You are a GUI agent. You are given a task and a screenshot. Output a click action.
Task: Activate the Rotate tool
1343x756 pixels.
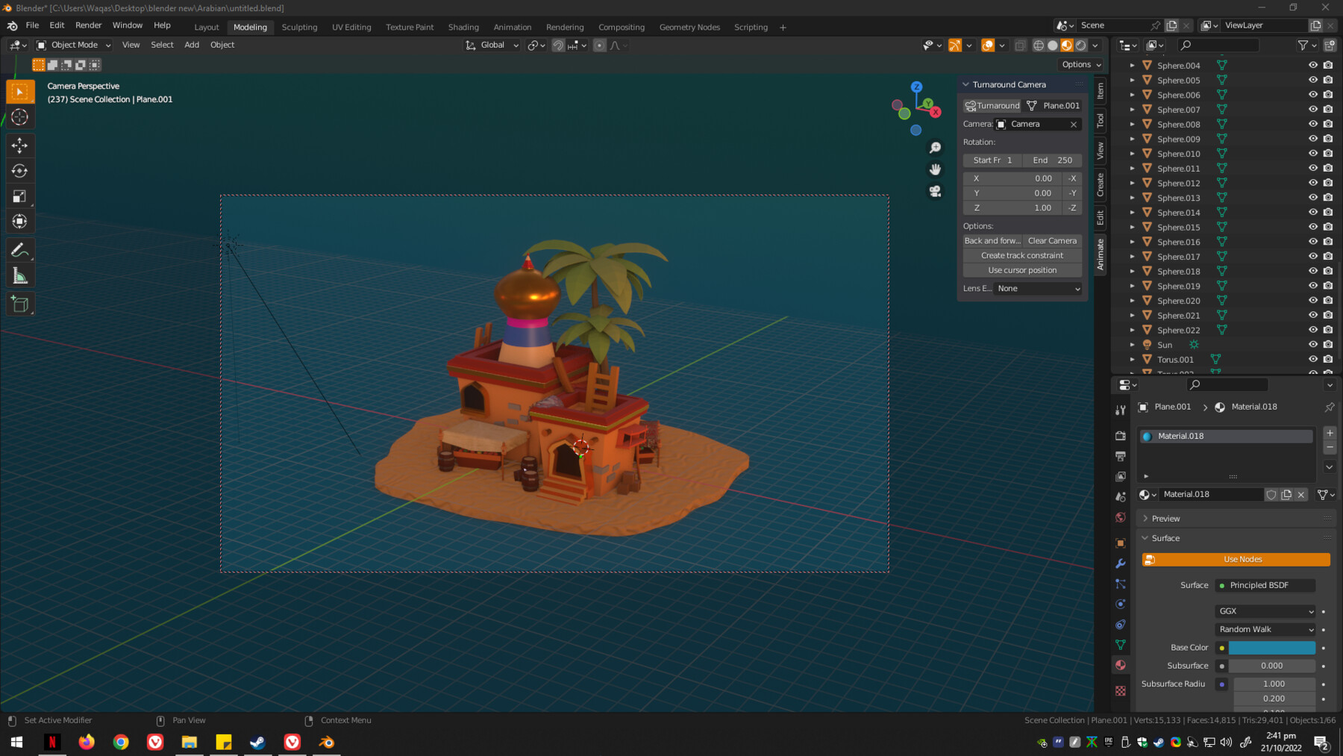[19, 170]
